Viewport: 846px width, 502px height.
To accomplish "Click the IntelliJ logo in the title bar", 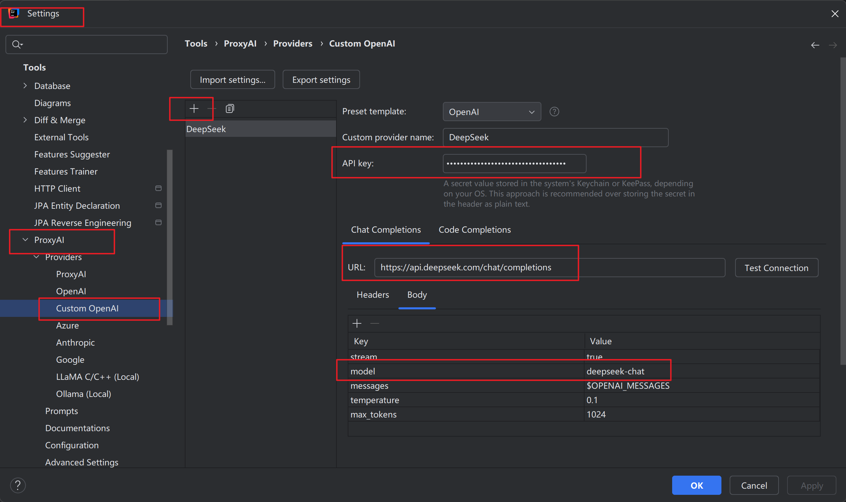I will pos(13,13).
